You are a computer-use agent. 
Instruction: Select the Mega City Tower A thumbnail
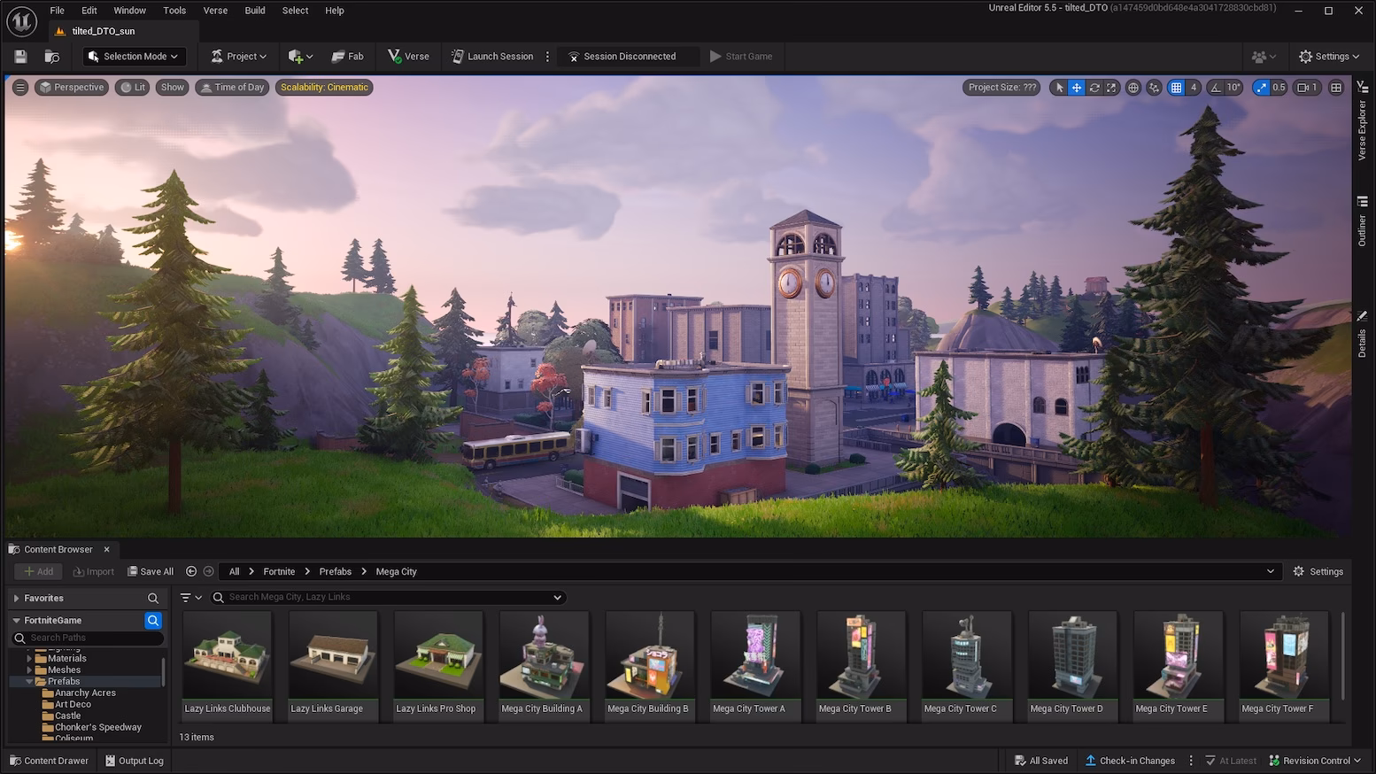[754, 664]
